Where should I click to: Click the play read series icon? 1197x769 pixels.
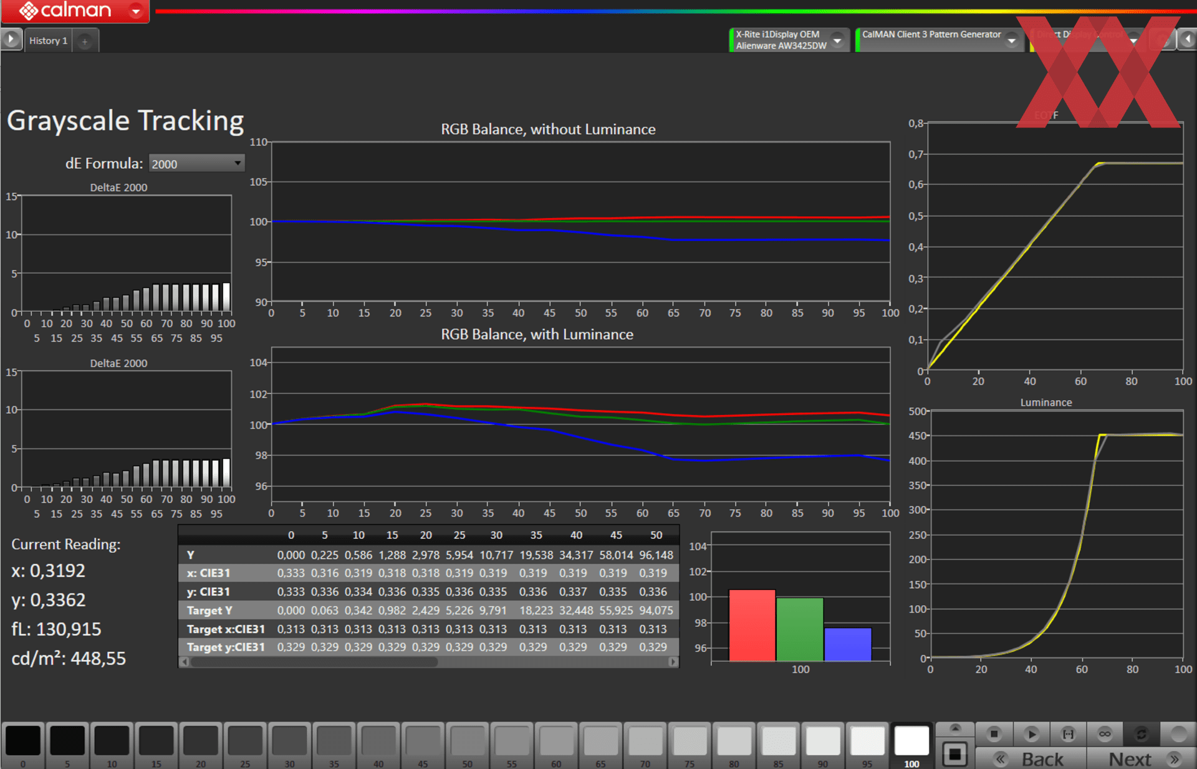click(x=1031, y=734)
